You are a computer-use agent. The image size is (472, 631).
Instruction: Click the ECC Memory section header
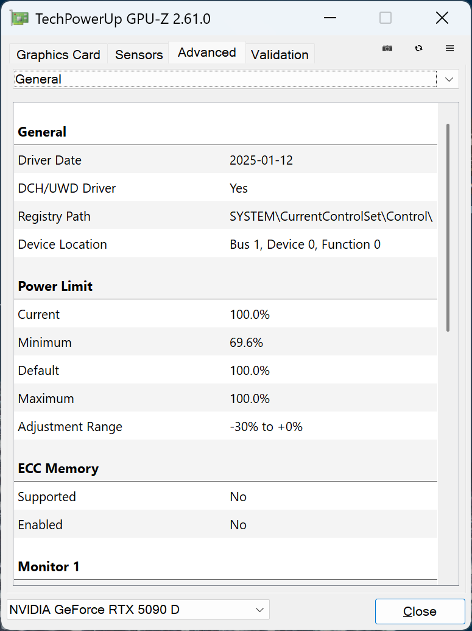point(58,468)
